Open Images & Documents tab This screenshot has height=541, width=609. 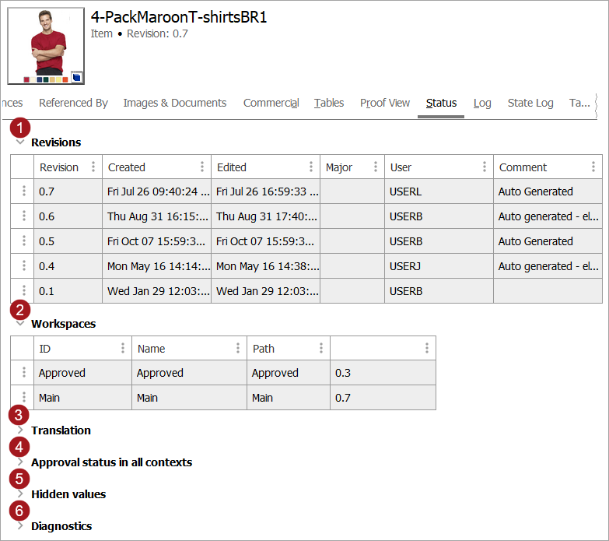tap(175, 103)
